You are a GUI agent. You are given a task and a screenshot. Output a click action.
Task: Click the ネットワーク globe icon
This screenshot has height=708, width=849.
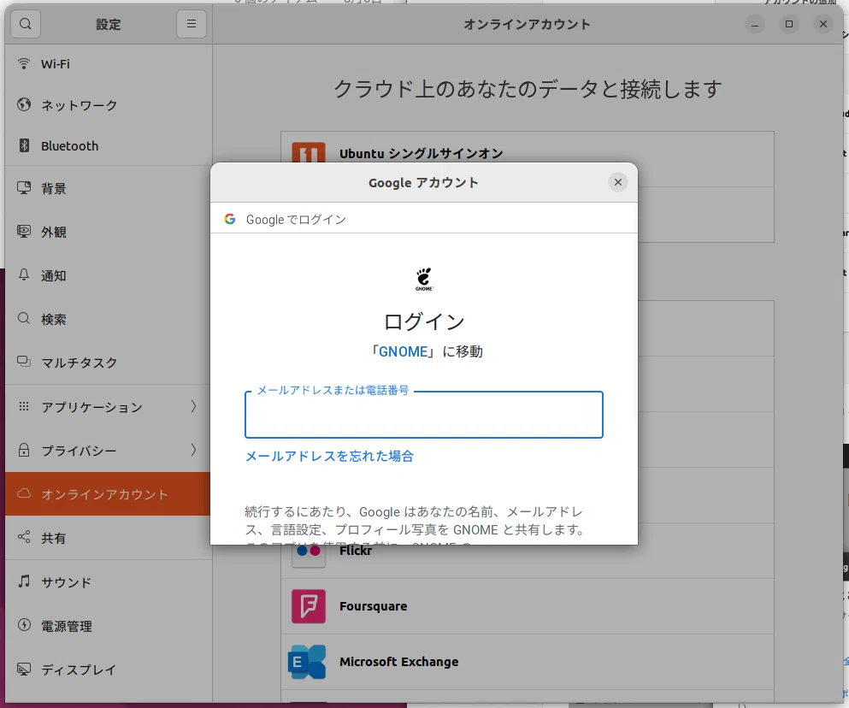click(24, 104)
